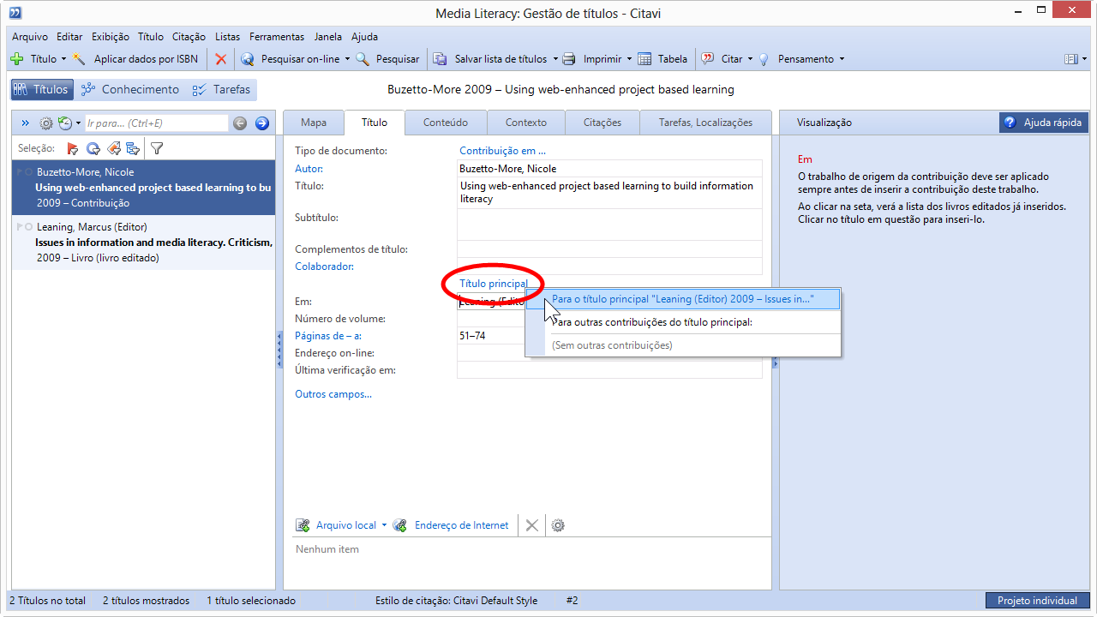The image size is (1097, 617).
Task: Click the add Internet address globe icon
Action: pyautogui.click(x=400, y=525)
